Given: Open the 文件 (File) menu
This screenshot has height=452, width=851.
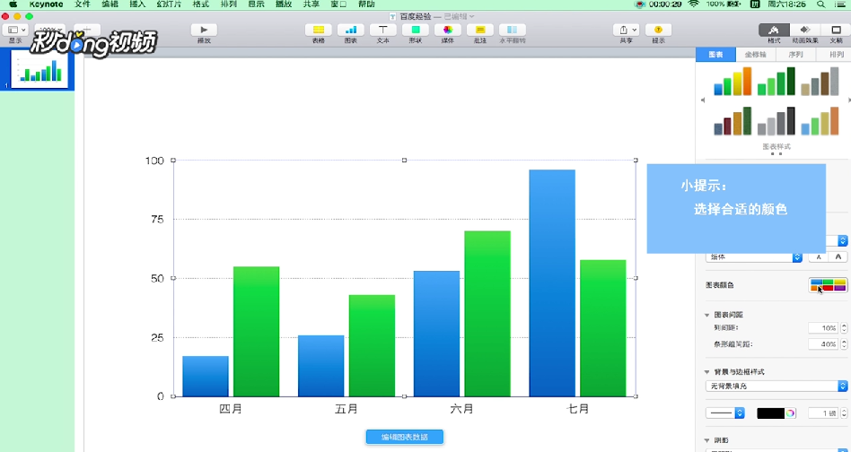Looking at the screenshot, I should (83, 4).
